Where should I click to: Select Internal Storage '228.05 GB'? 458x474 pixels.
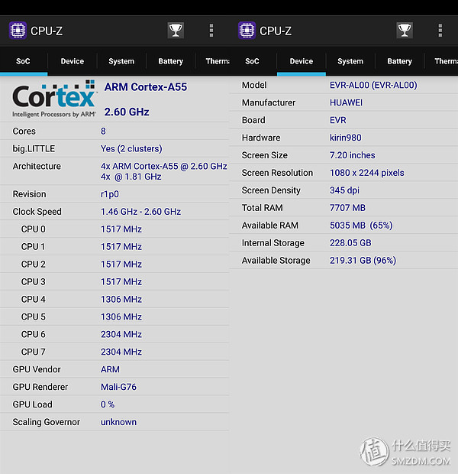click(350, 243)
